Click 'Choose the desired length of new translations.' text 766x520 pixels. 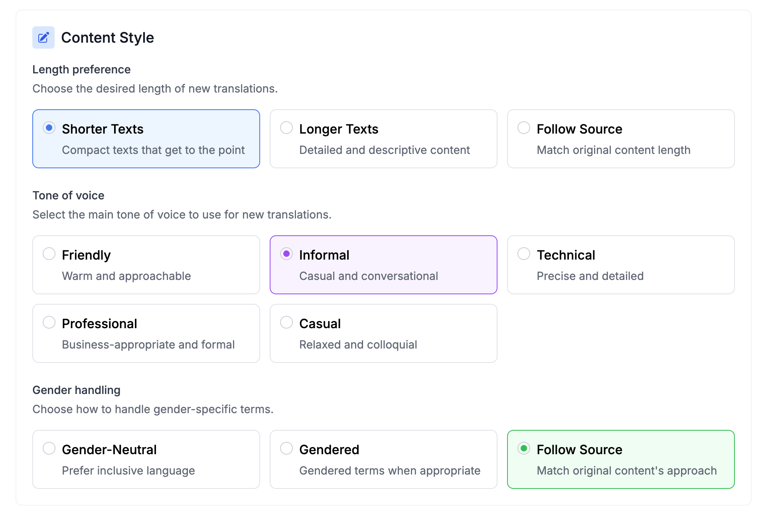tap(155, 89)
